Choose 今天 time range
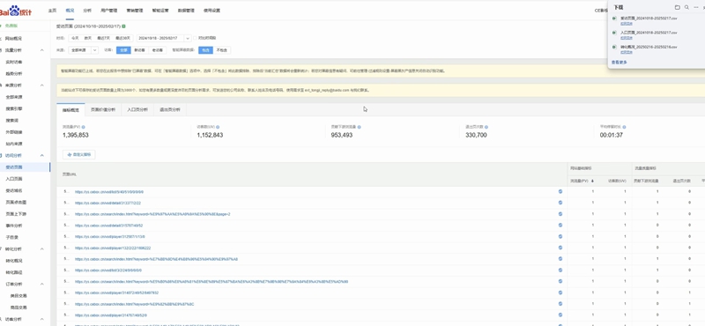 pos(75,38)
